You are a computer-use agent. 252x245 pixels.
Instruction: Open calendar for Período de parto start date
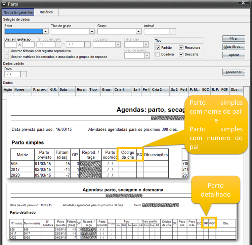pos(58,45)
